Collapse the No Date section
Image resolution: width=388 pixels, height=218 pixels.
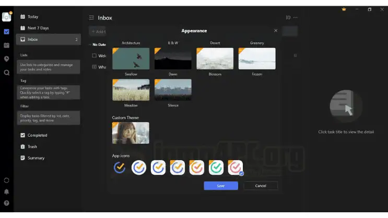point(90,45)
